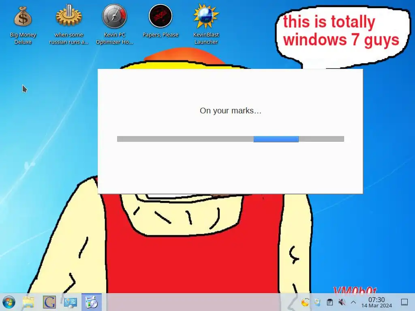Expand hidden tray icons with up arrow

pyautogui.click(x=353, y=302)
